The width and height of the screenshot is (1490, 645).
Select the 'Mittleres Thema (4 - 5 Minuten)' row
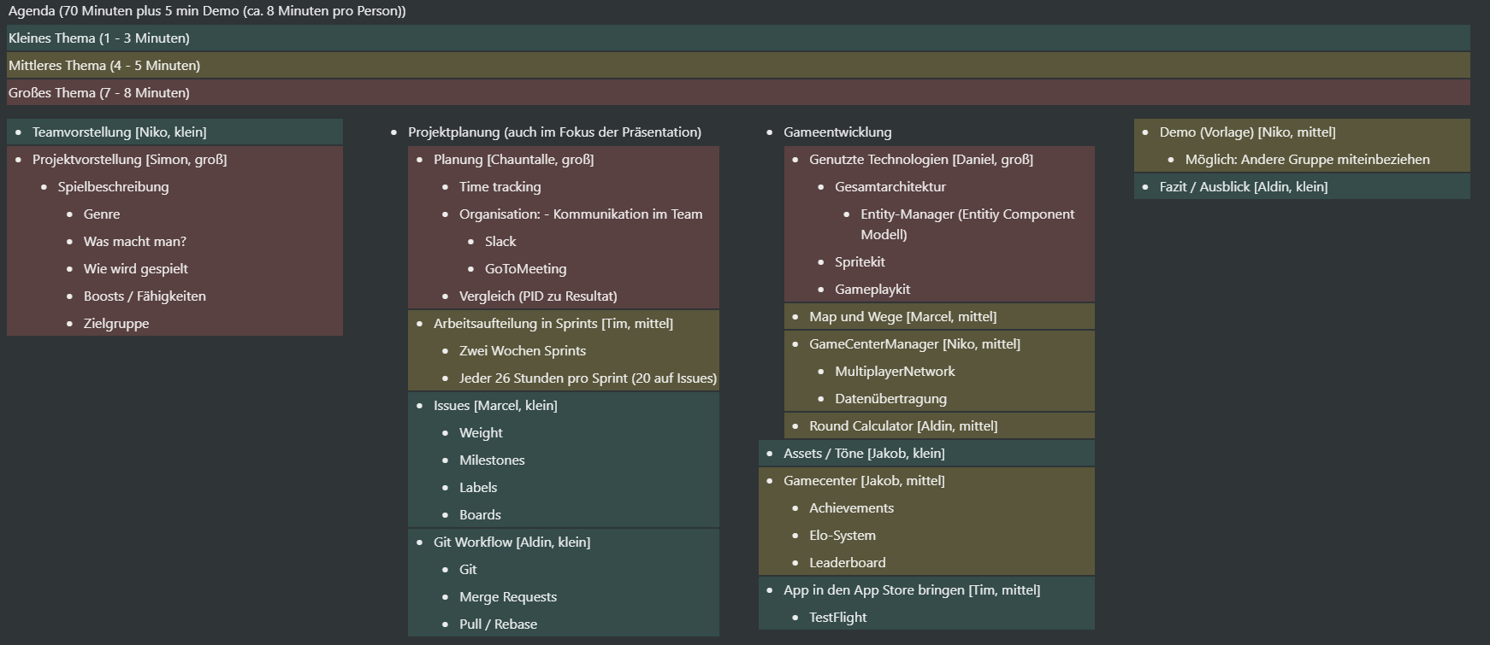(x=738, y=66)
